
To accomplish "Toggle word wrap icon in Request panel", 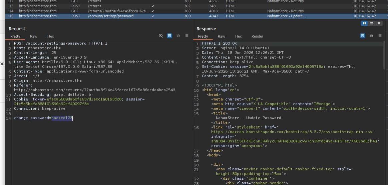I will pos(169,36).
